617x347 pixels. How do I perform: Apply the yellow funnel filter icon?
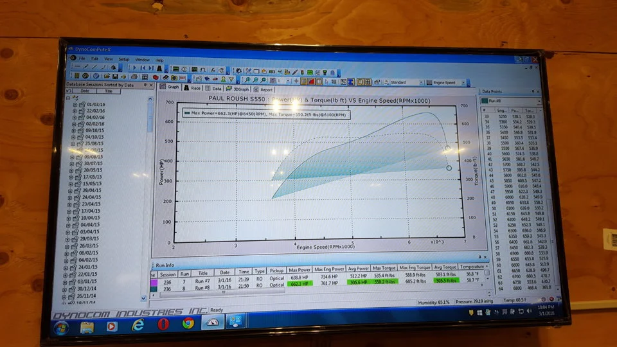[x=231, y=80]
